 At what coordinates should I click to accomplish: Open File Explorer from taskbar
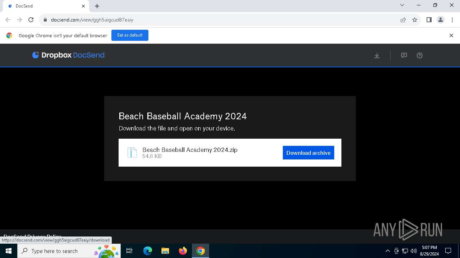(x=165, y=251)
